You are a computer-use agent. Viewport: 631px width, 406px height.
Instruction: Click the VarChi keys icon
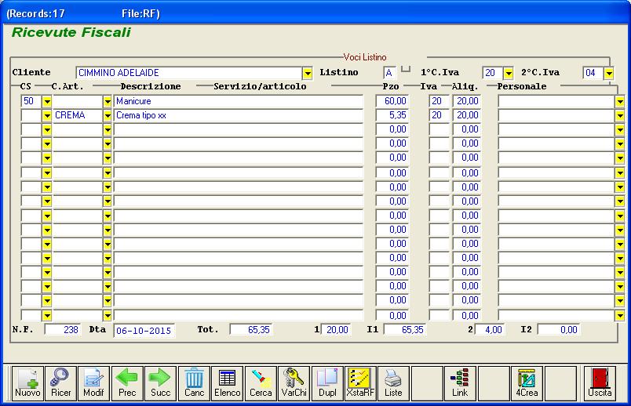pos(294,383)
